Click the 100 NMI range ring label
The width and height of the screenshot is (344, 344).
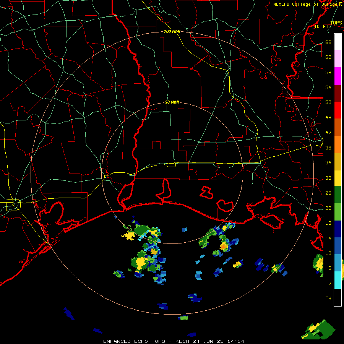coord(172,31)
